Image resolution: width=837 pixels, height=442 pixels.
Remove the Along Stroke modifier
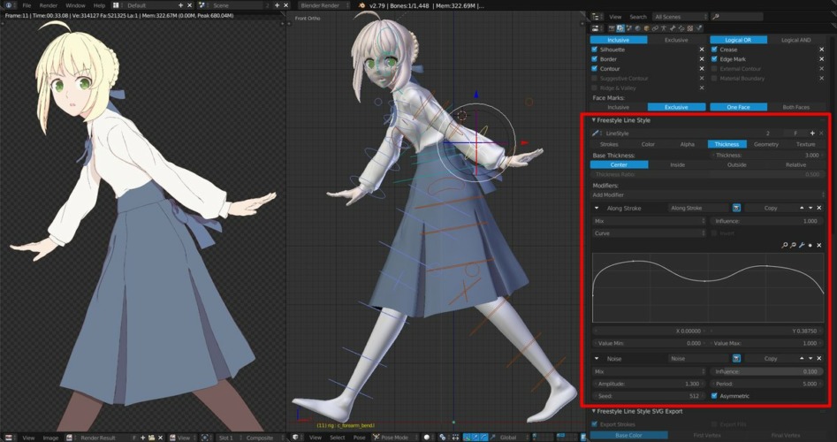click(819, 209)
